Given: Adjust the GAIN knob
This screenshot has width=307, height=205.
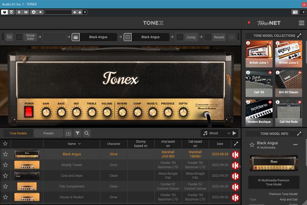Looking at the screenshot, I should (46, 112).
